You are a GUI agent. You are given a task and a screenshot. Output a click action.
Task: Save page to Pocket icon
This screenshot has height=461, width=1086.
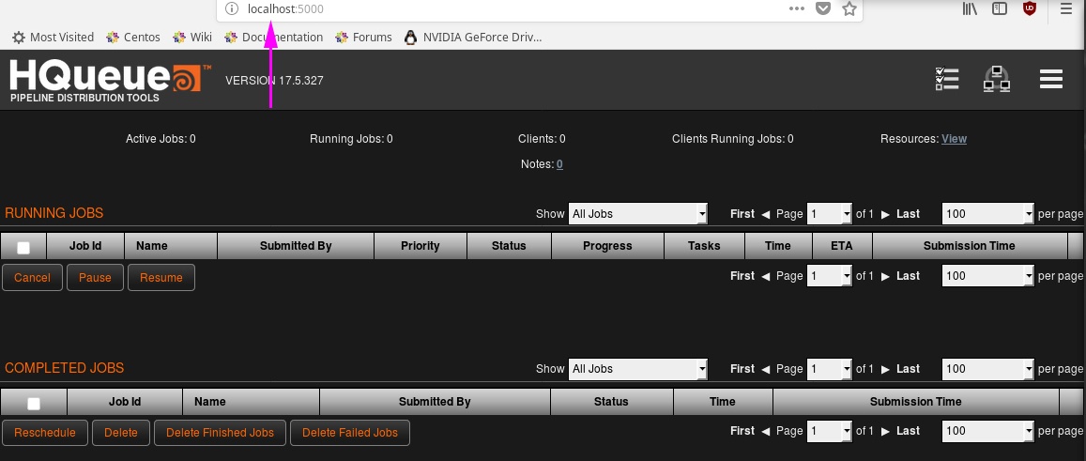click(823, 9)
